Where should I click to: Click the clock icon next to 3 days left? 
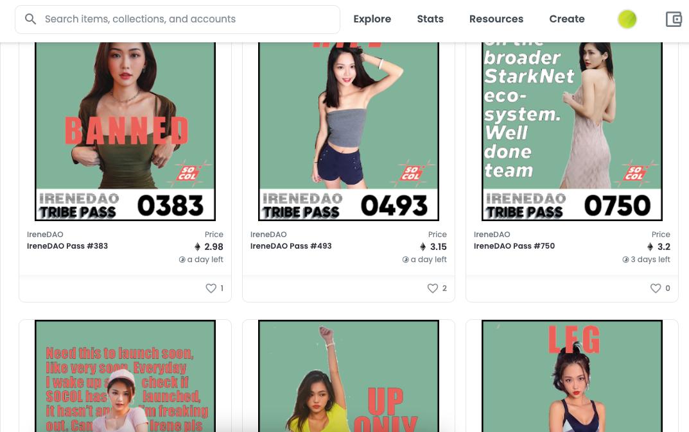[625, 260]
